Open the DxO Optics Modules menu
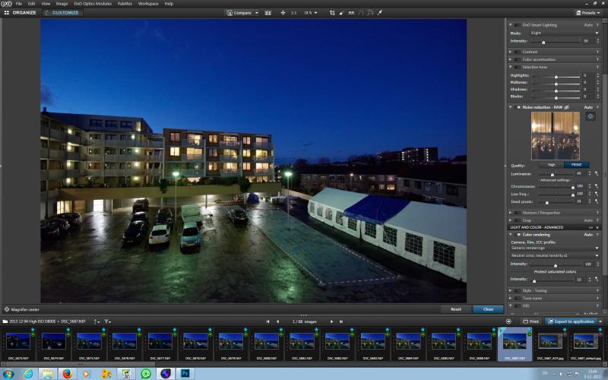608x380 pixels. point(93,4)
